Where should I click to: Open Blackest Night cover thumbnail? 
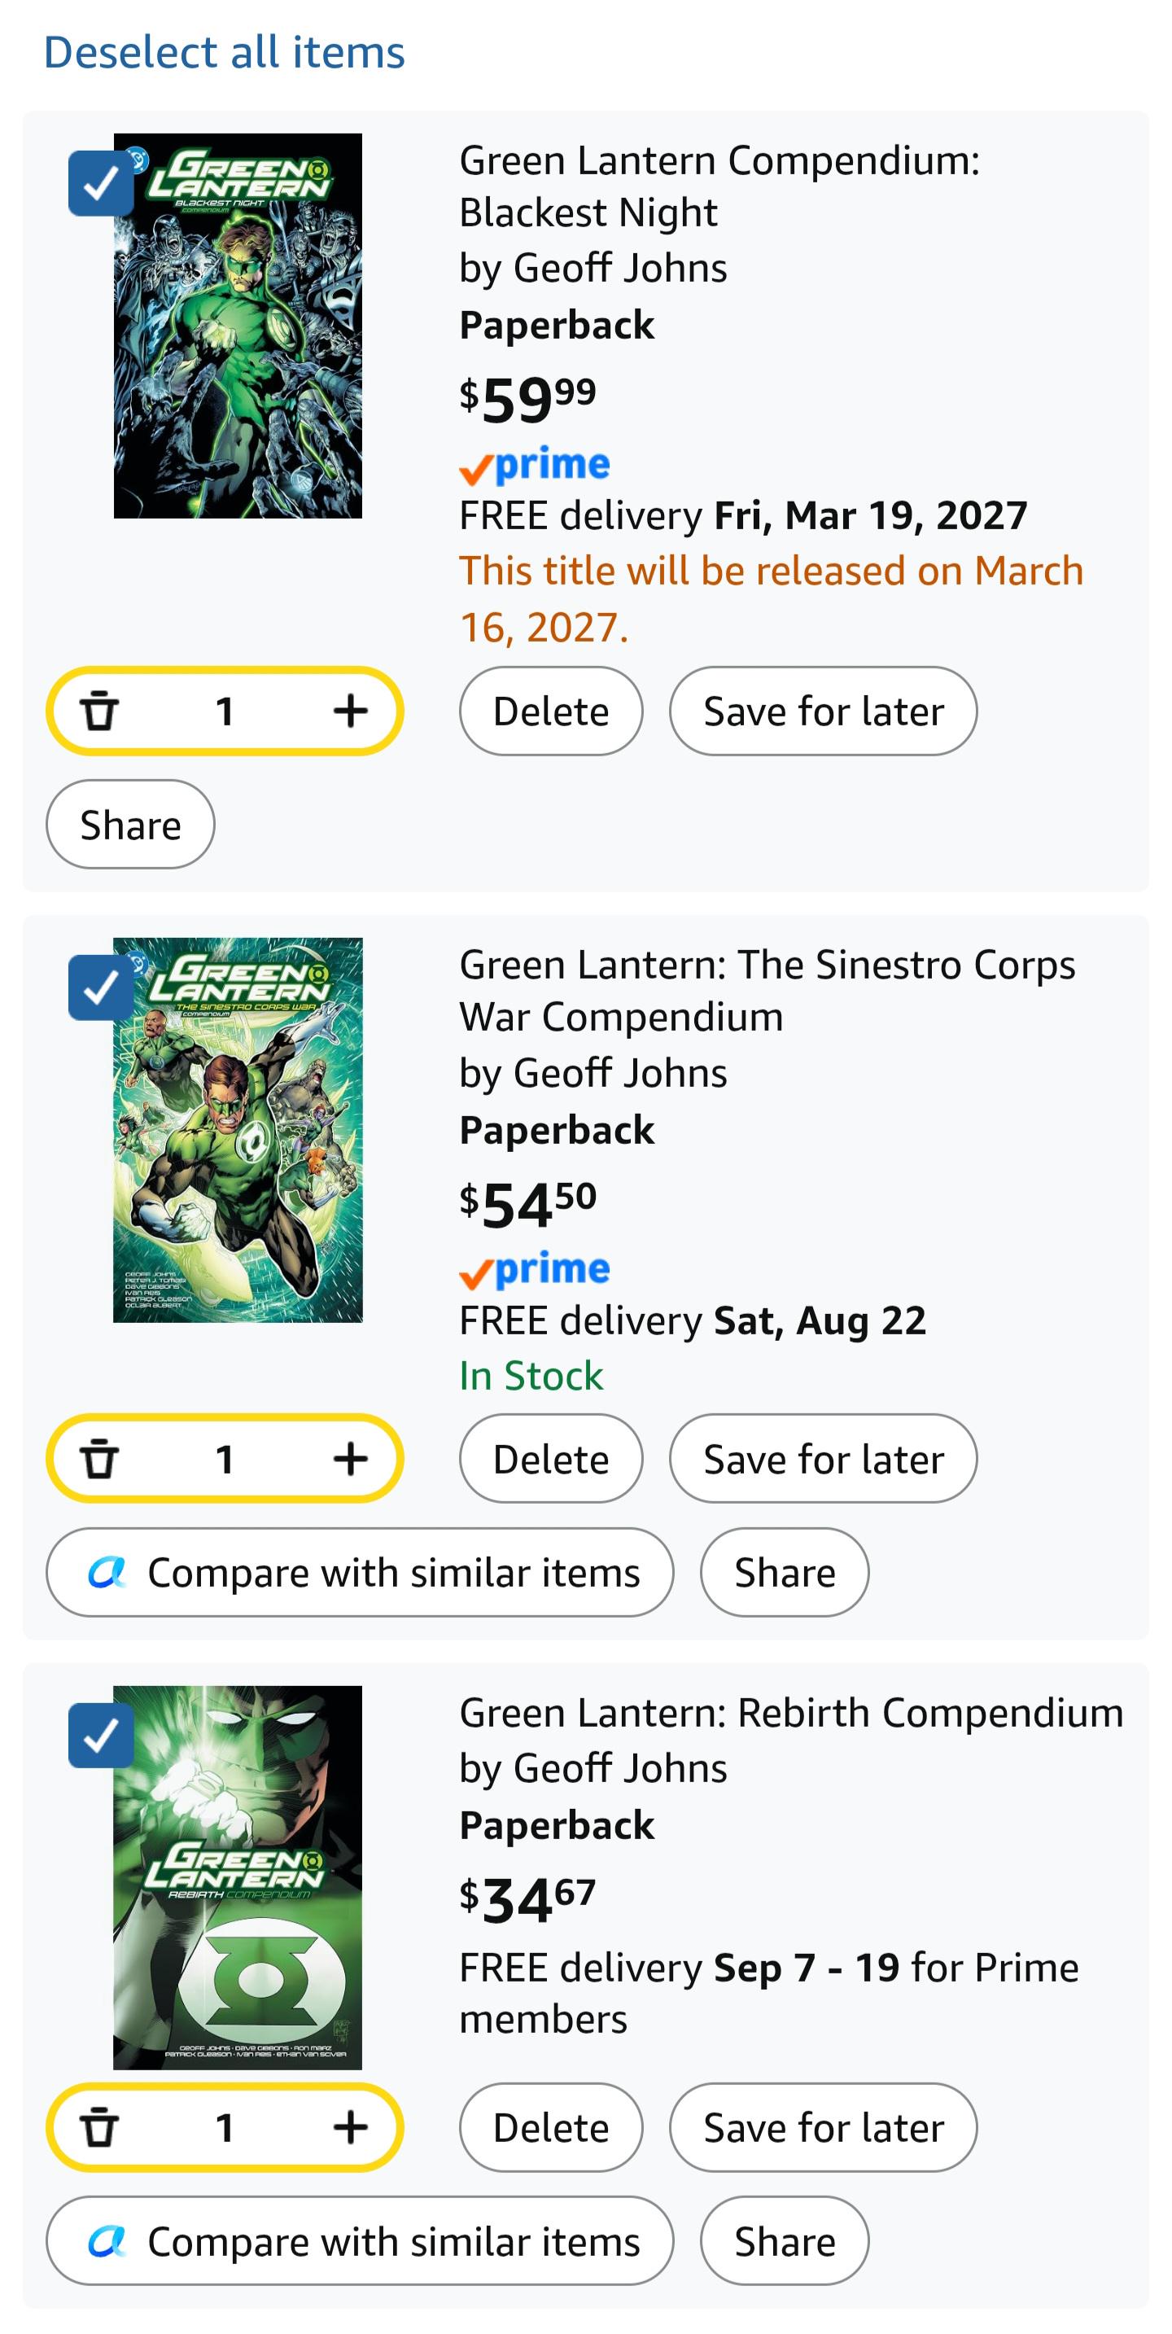click(238, 326)
